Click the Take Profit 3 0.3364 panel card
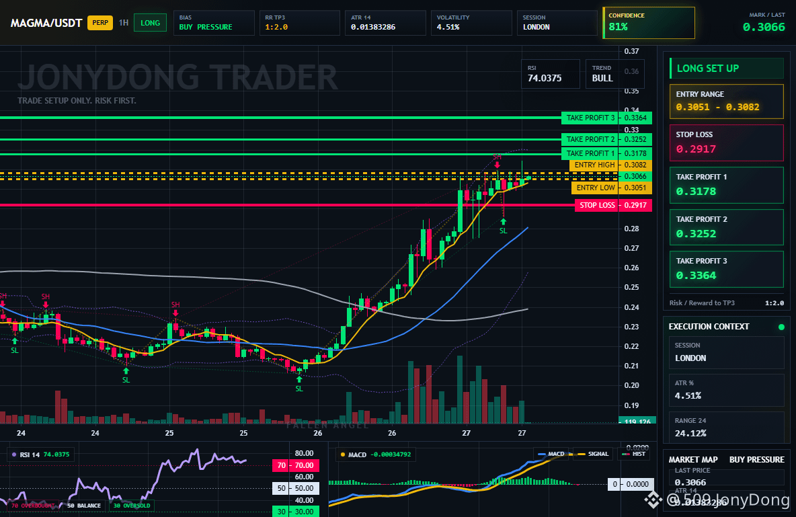796x517 pixels. [727, 269]
